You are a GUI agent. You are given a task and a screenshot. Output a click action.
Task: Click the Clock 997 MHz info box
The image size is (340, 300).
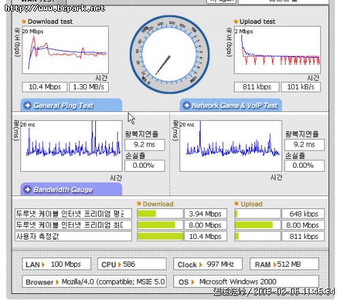pyautogui.click(x=208, y=264)
